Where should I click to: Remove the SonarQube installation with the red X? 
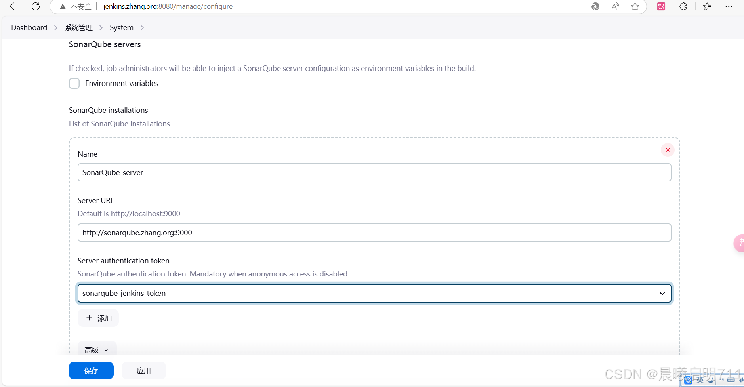point(668,150)
